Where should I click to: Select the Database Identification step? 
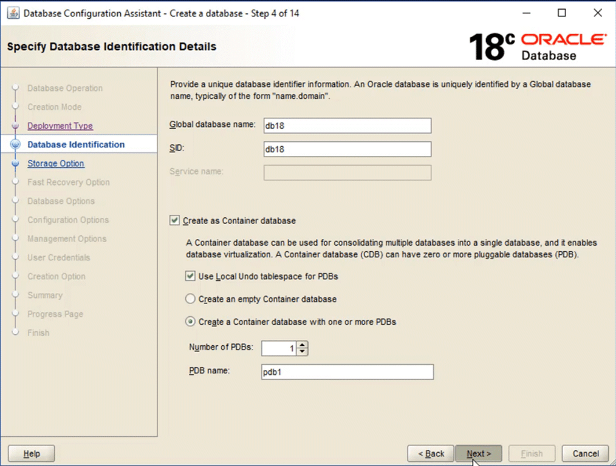76,144
